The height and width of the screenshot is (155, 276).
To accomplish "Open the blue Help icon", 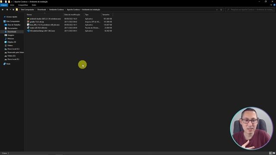I will click(x=274, y=5).
